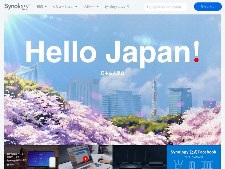The height and width of the screenshot is (169, 225).
Task: Select the second carousel dot indicator
Action: (x=110, y=138)
